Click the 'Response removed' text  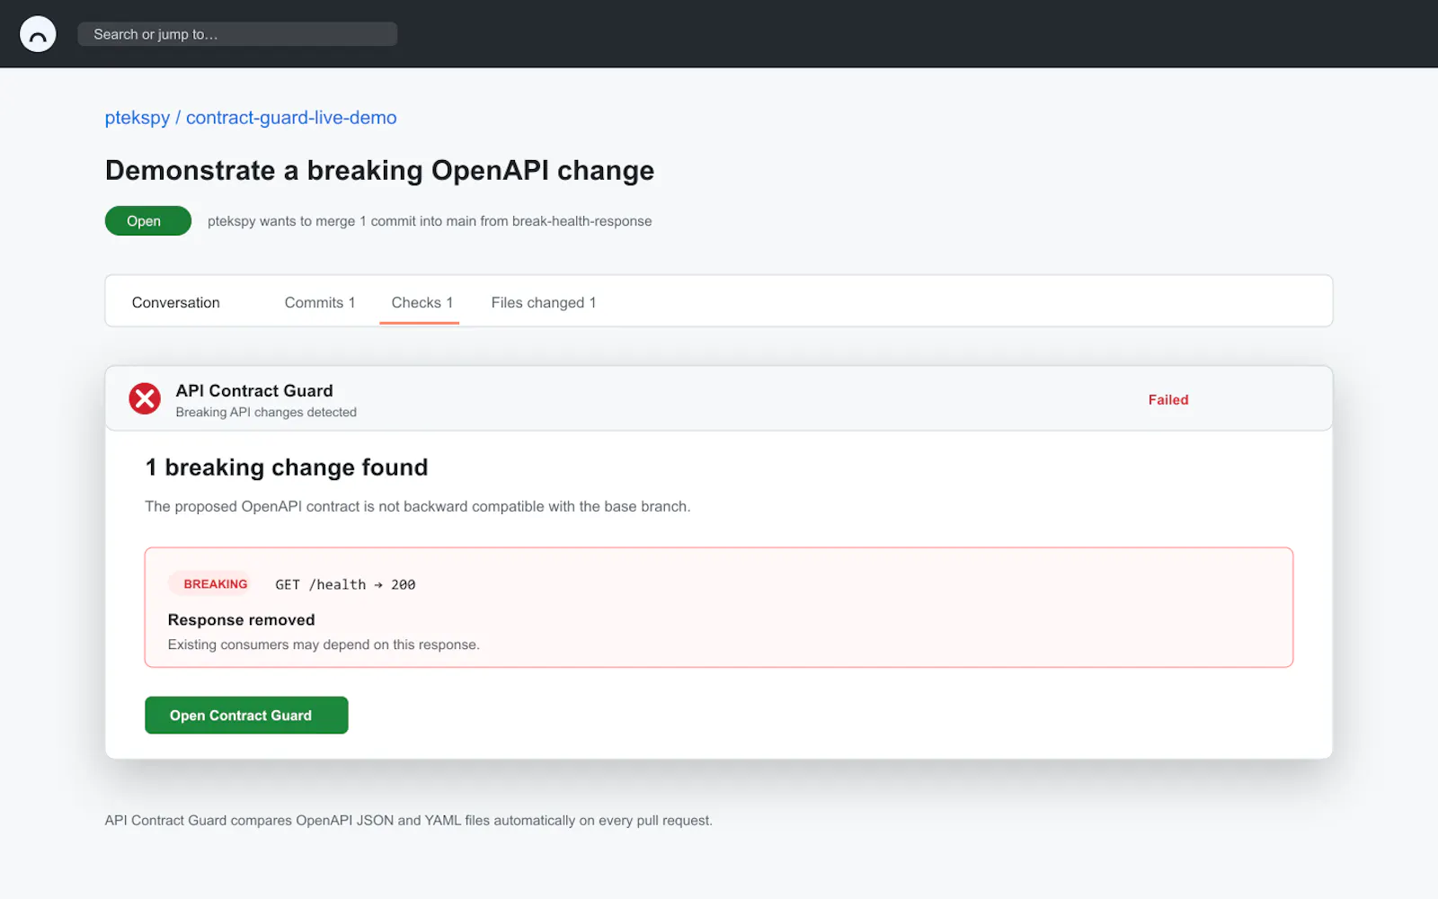(242, 620)
